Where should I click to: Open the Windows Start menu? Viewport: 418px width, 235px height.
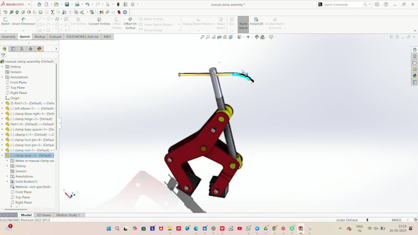109,228
